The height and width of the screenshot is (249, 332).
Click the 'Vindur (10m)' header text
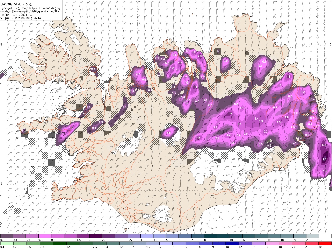tap(23, 4)
